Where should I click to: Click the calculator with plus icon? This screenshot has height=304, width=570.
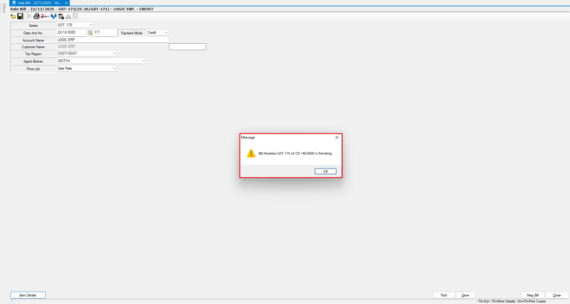point(61,16)
